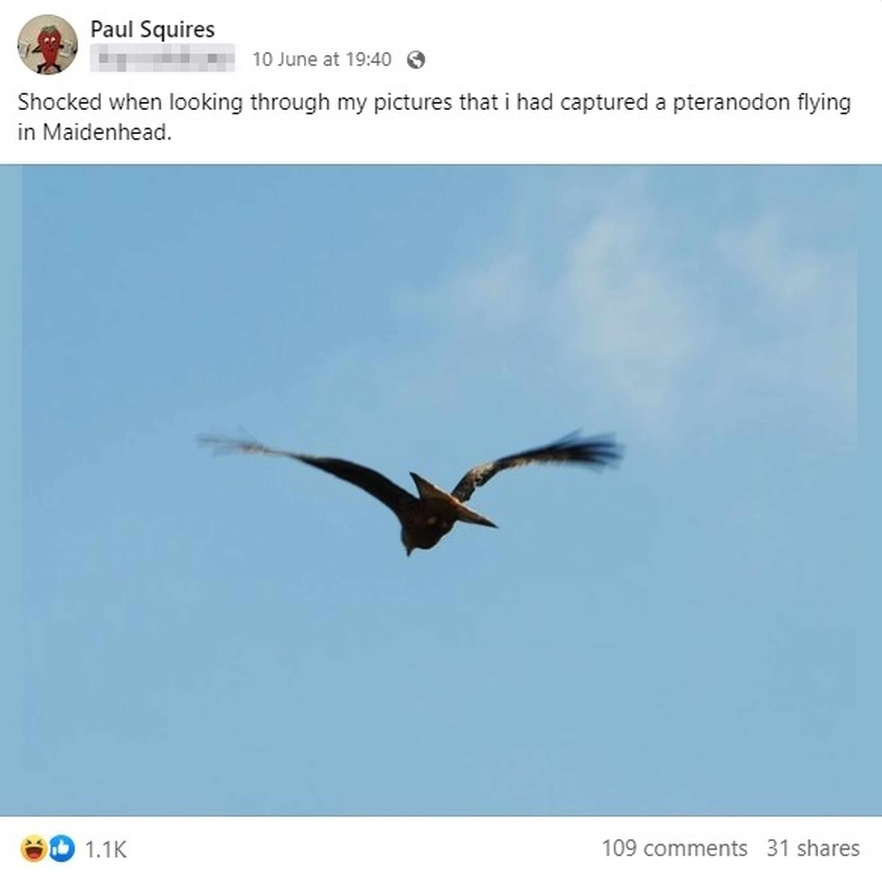Image resolution: width=882 pixels, height=878 pixels.
Task: Click the Paul Squires name link
Action: point(152,30)
